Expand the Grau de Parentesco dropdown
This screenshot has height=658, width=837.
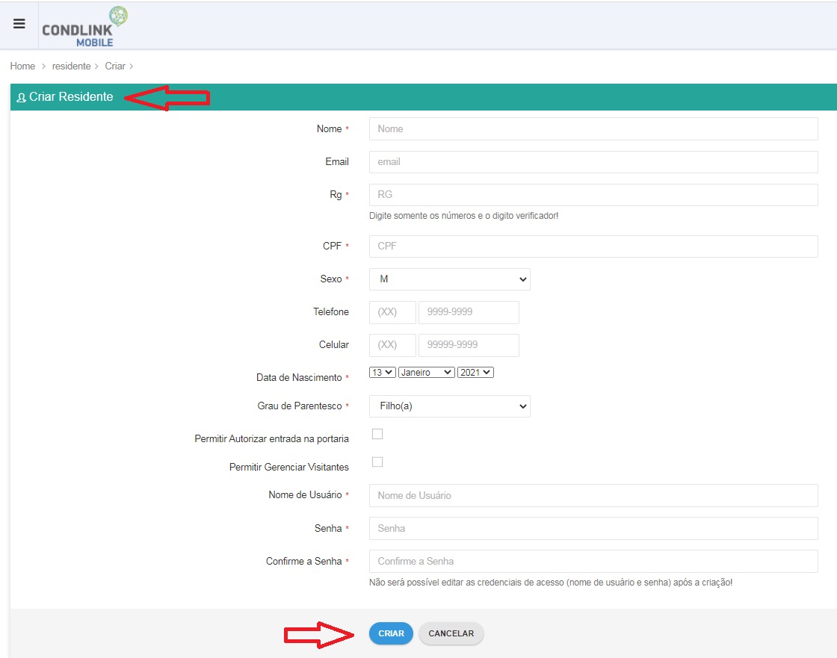(x=449, y=406)
